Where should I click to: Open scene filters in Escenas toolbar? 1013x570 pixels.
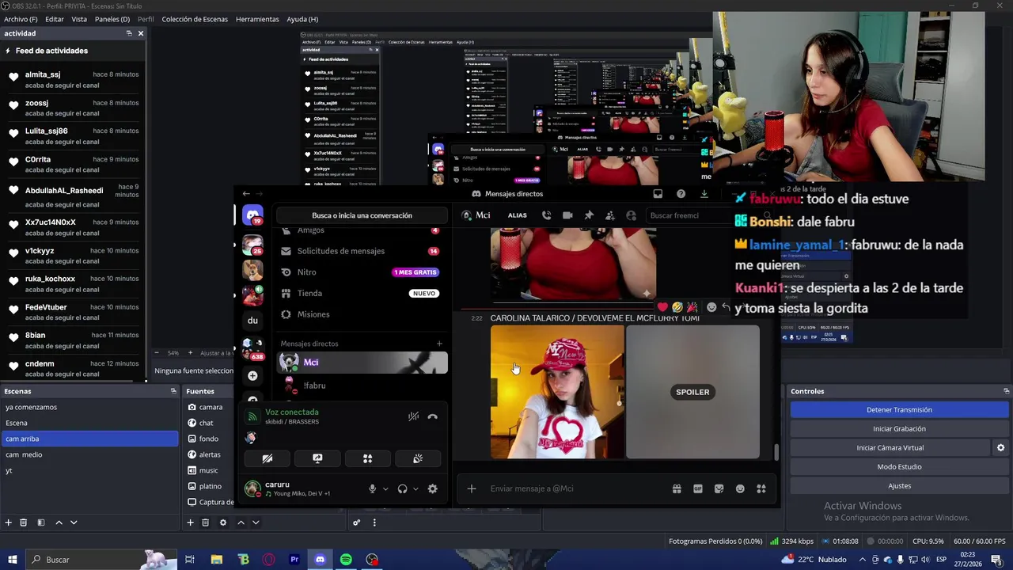41,522
